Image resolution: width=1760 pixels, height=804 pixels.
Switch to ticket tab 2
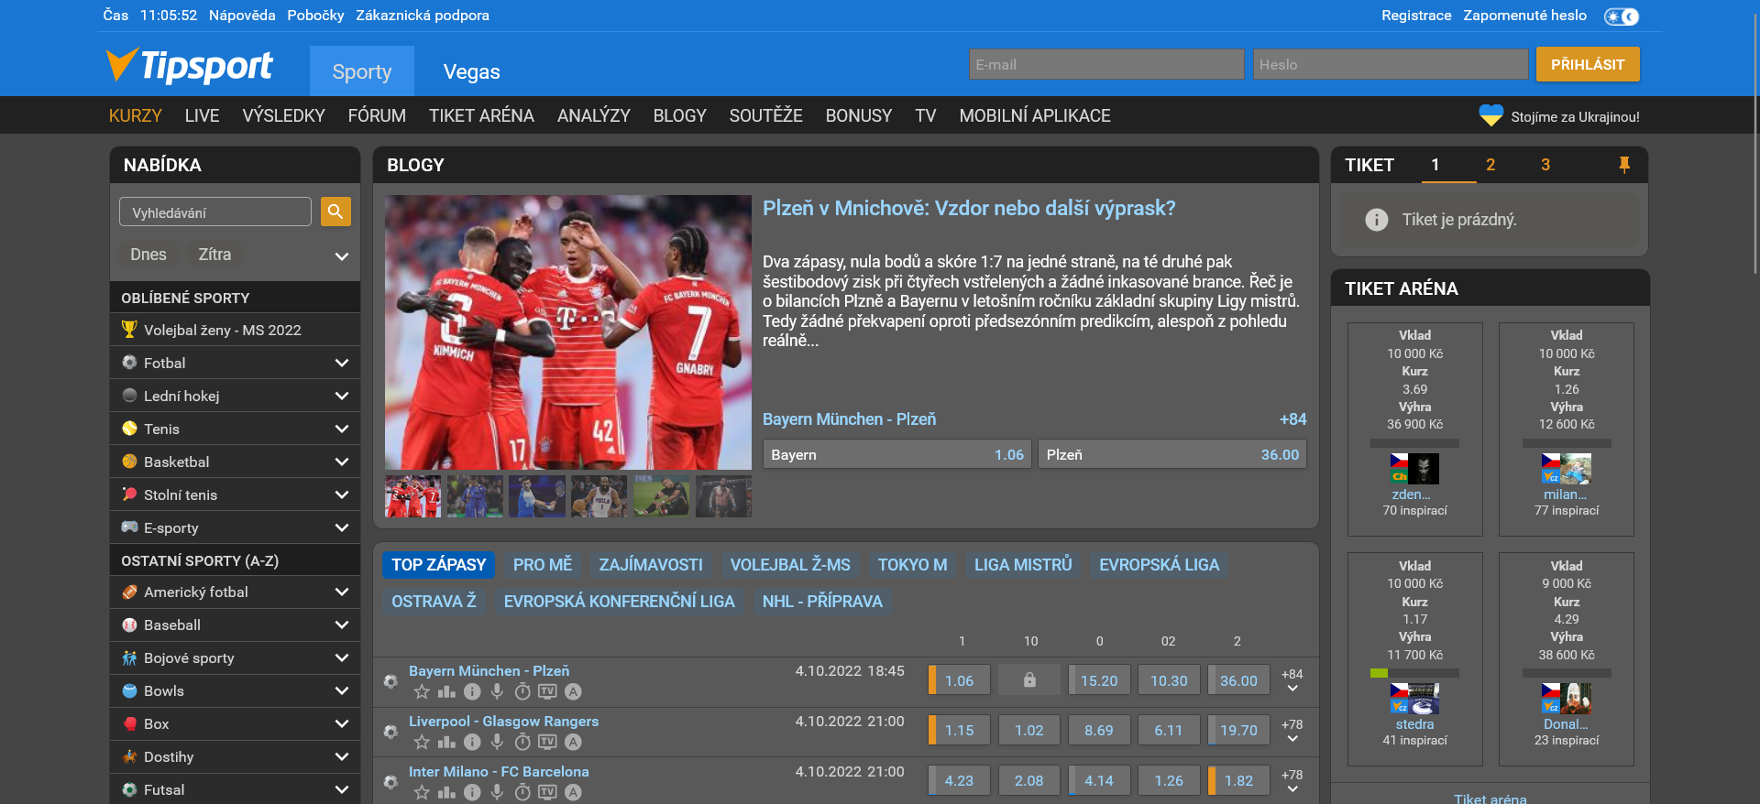pyautogui.click(x=1490, y=165)
